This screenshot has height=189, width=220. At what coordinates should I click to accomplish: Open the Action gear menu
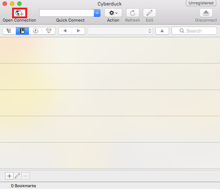[113, 13]
